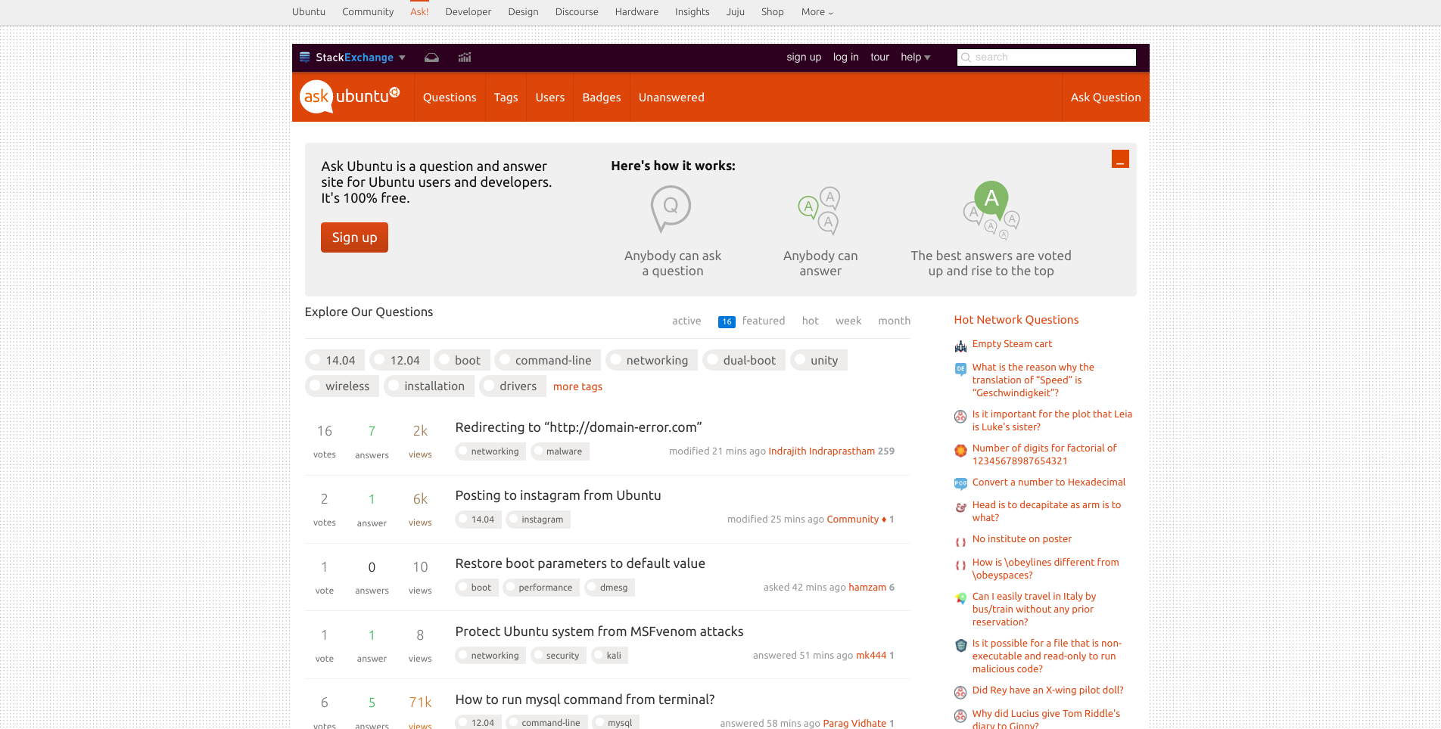Click the 'more tags' link
The width and height of the screenshot is (1441, 729).
pyautogui.click(x=577, y=386)
